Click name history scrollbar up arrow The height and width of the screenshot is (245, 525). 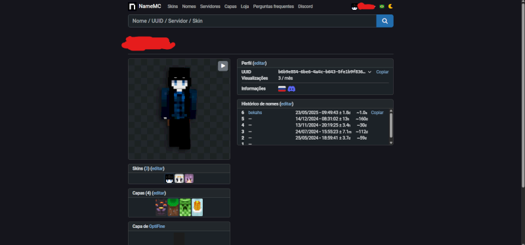[x=390, y=111]
